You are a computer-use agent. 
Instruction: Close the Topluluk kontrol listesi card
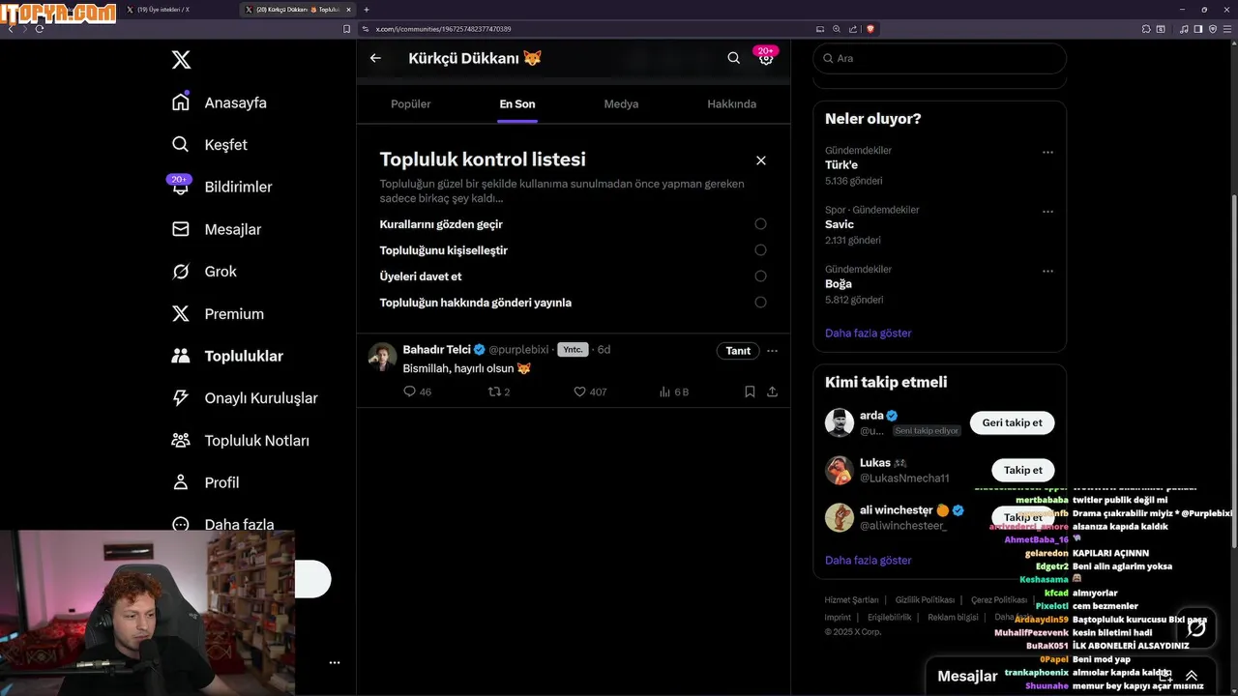761,160
